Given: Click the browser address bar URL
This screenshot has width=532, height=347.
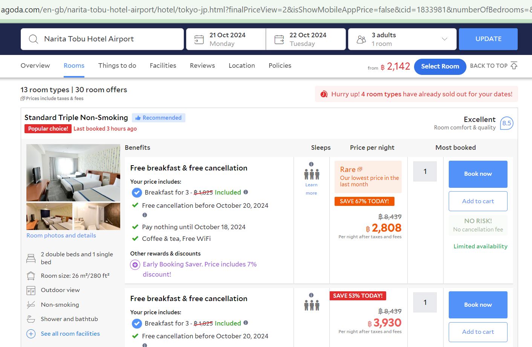Looking at the screenshot, I should [266, 10].
